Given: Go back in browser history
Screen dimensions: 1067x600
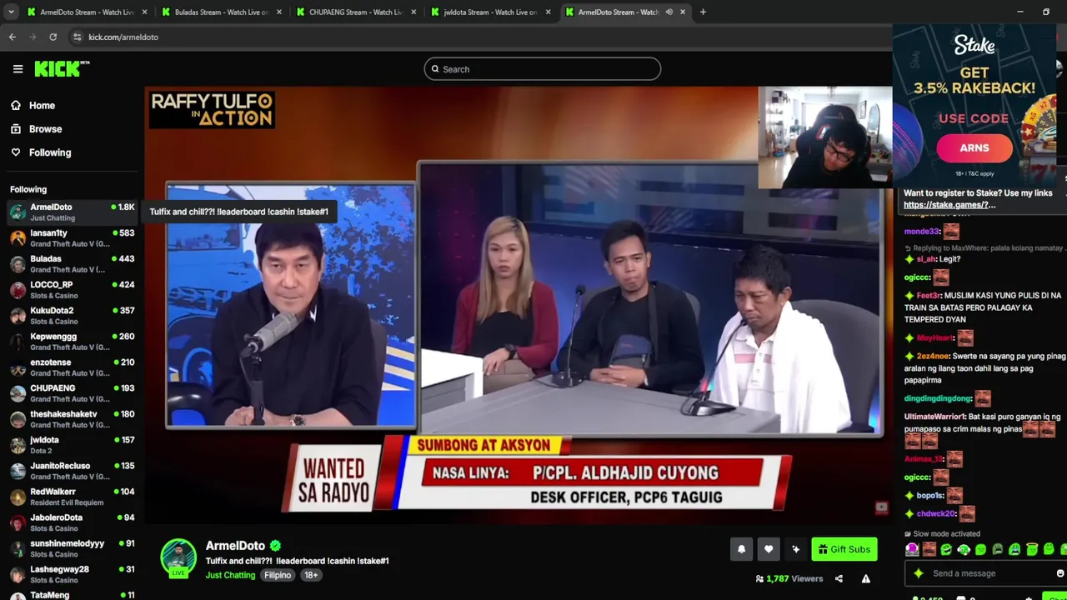Looking at the screenshot, I should pos(13,37).
